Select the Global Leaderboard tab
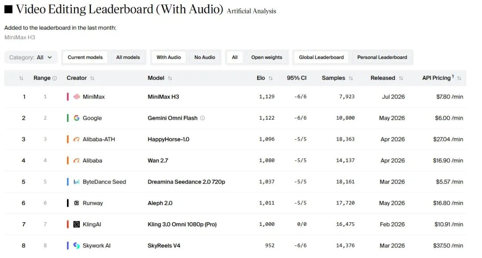 (321, 58)
